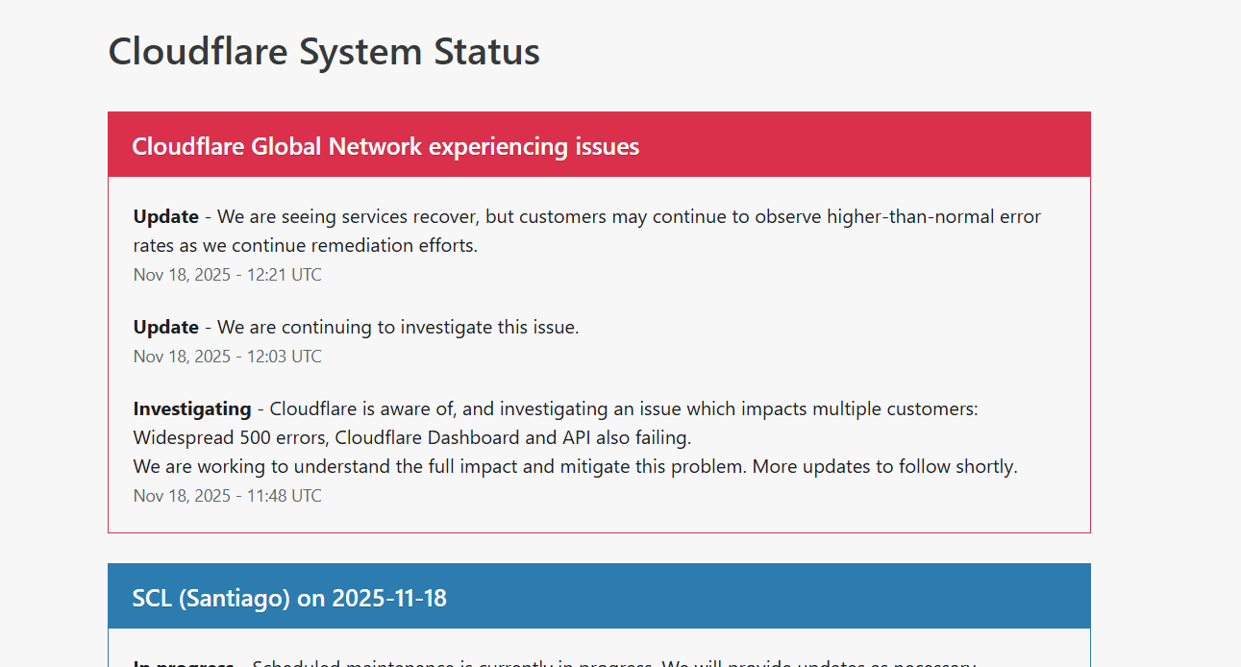Select the 12:21 UTC timestamp
This screenshot has height=667, width=1241.
(x=228, y=275)
